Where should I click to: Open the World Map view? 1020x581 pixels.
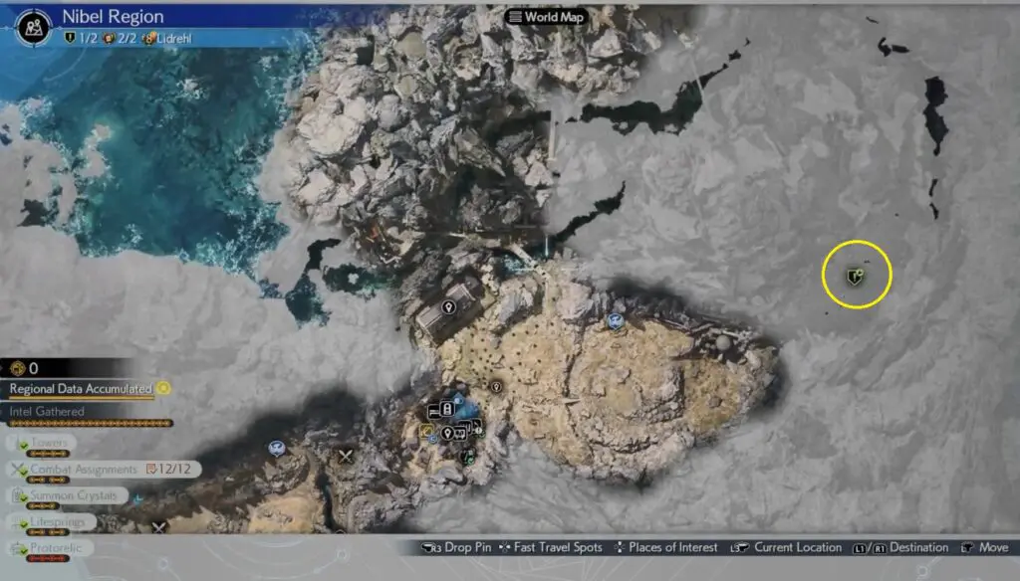tap(546, 16)
